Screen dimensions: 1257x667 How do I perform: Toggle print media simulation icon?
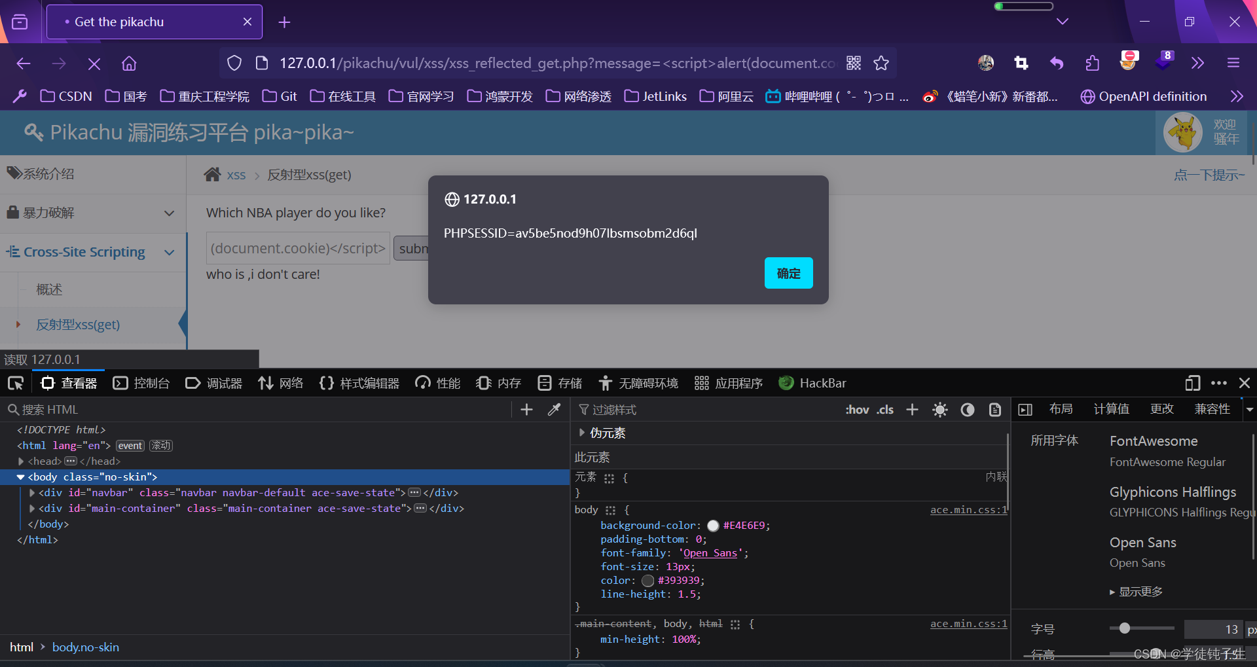tap(995, 410)
